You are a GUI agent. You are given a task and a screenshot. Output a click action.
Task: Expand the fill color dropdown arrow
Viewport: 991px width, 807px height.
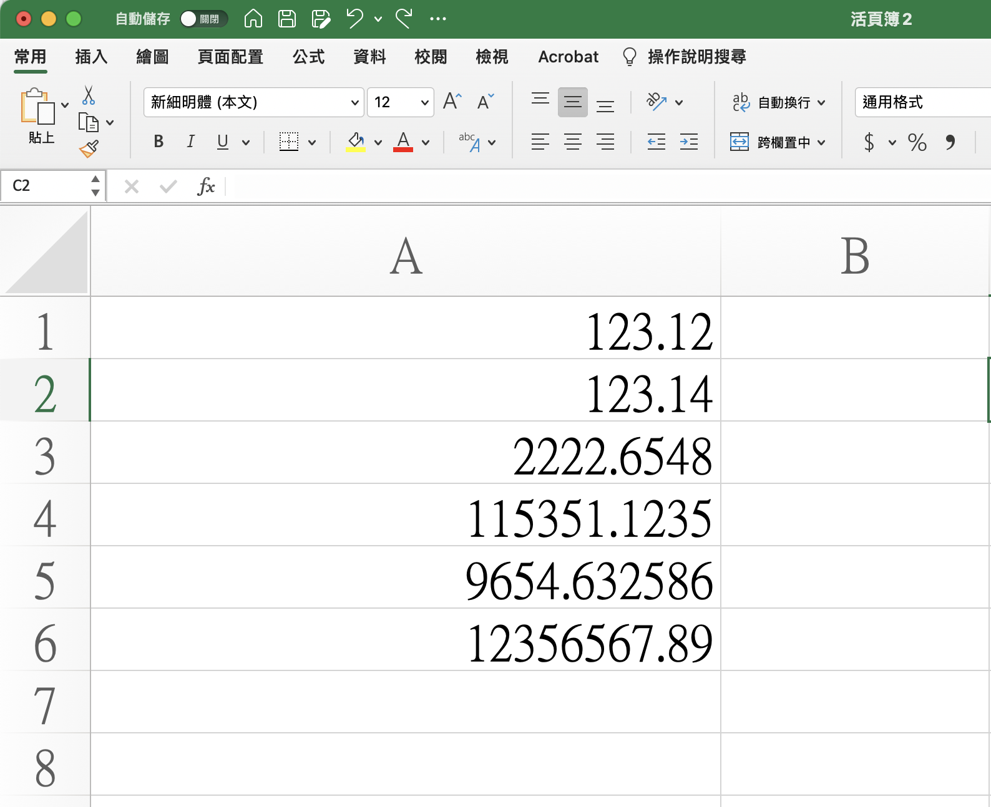pos(378,143)
